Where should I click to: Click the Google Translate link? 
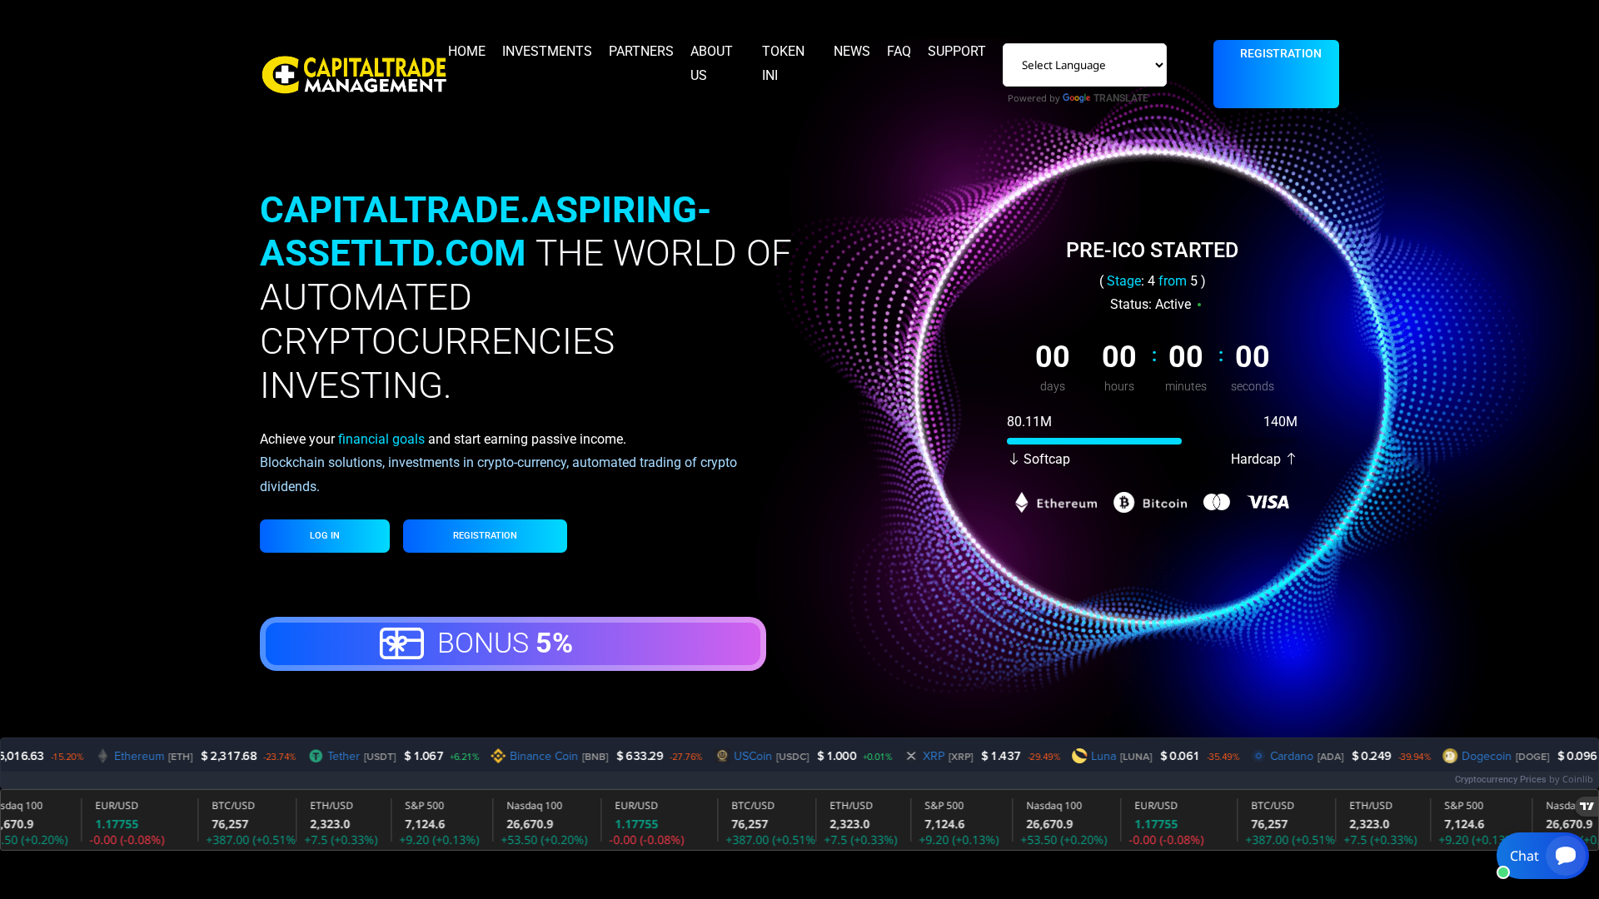tap(1105, 98)
